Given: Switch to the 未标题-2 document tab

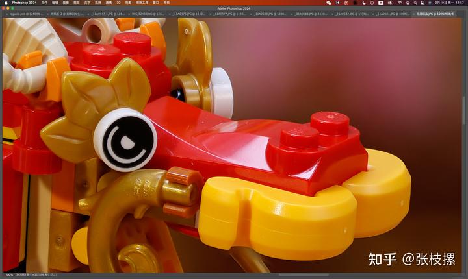Looking at the screenshot, I should pyautogui.click(x=67, y=14).
